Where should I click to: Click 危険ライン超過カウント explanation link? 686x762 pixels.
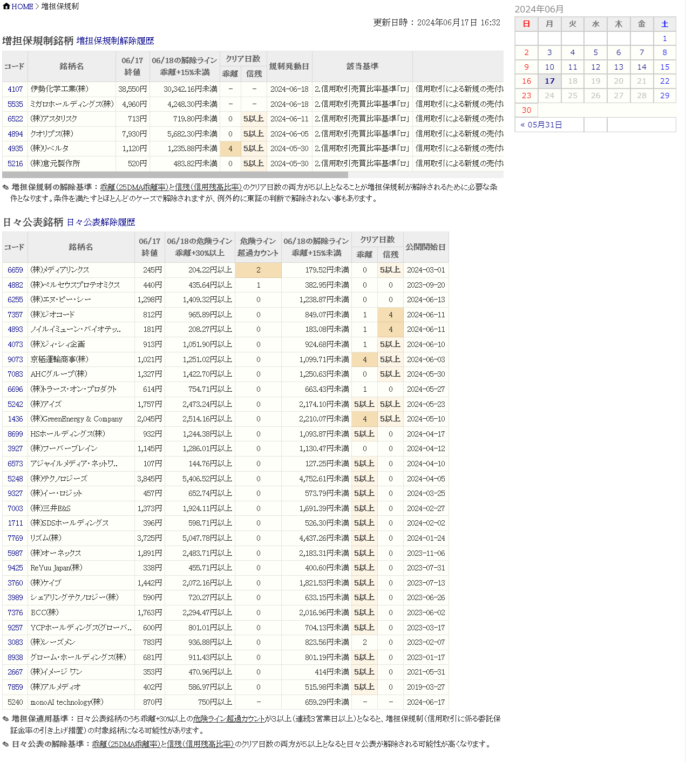229,719
